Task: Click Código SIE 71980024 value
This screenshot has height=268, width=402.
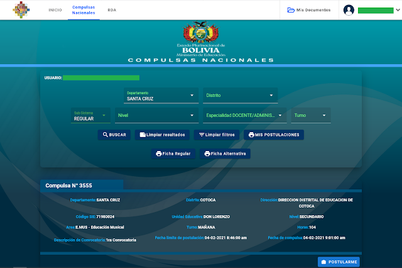Action: [x=105, y=216]
